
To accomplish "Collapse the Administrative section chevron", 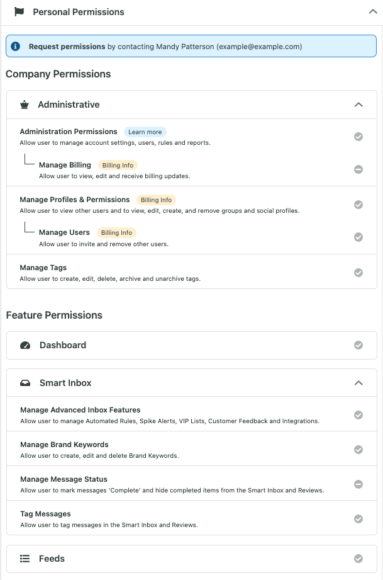I will coord(358,105).
